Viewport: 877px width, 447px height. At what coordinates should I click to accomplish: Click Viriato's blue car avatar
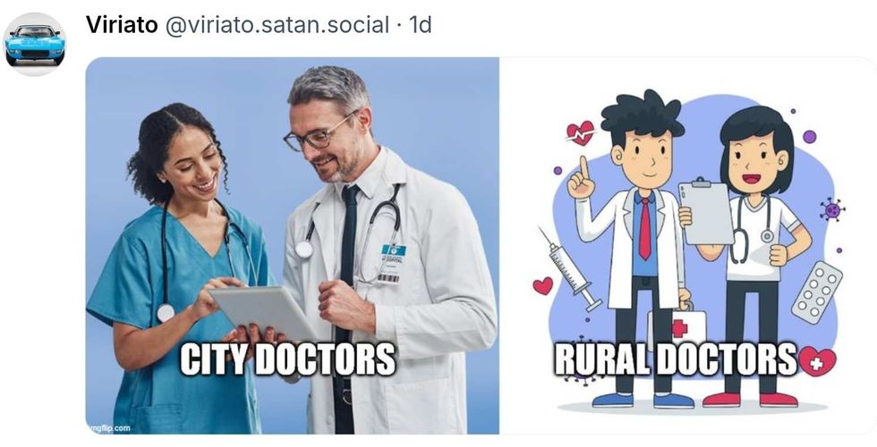point(35,44)
